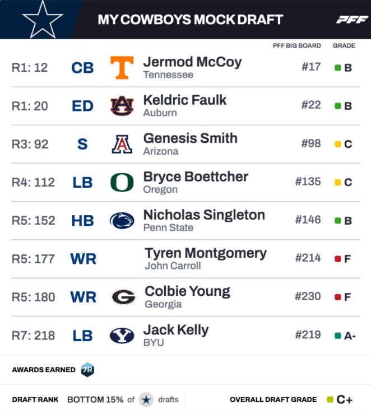Select Nicholas Singleton player name
Image resolution: width=371 pixels, height=414 pixels.
204,215
